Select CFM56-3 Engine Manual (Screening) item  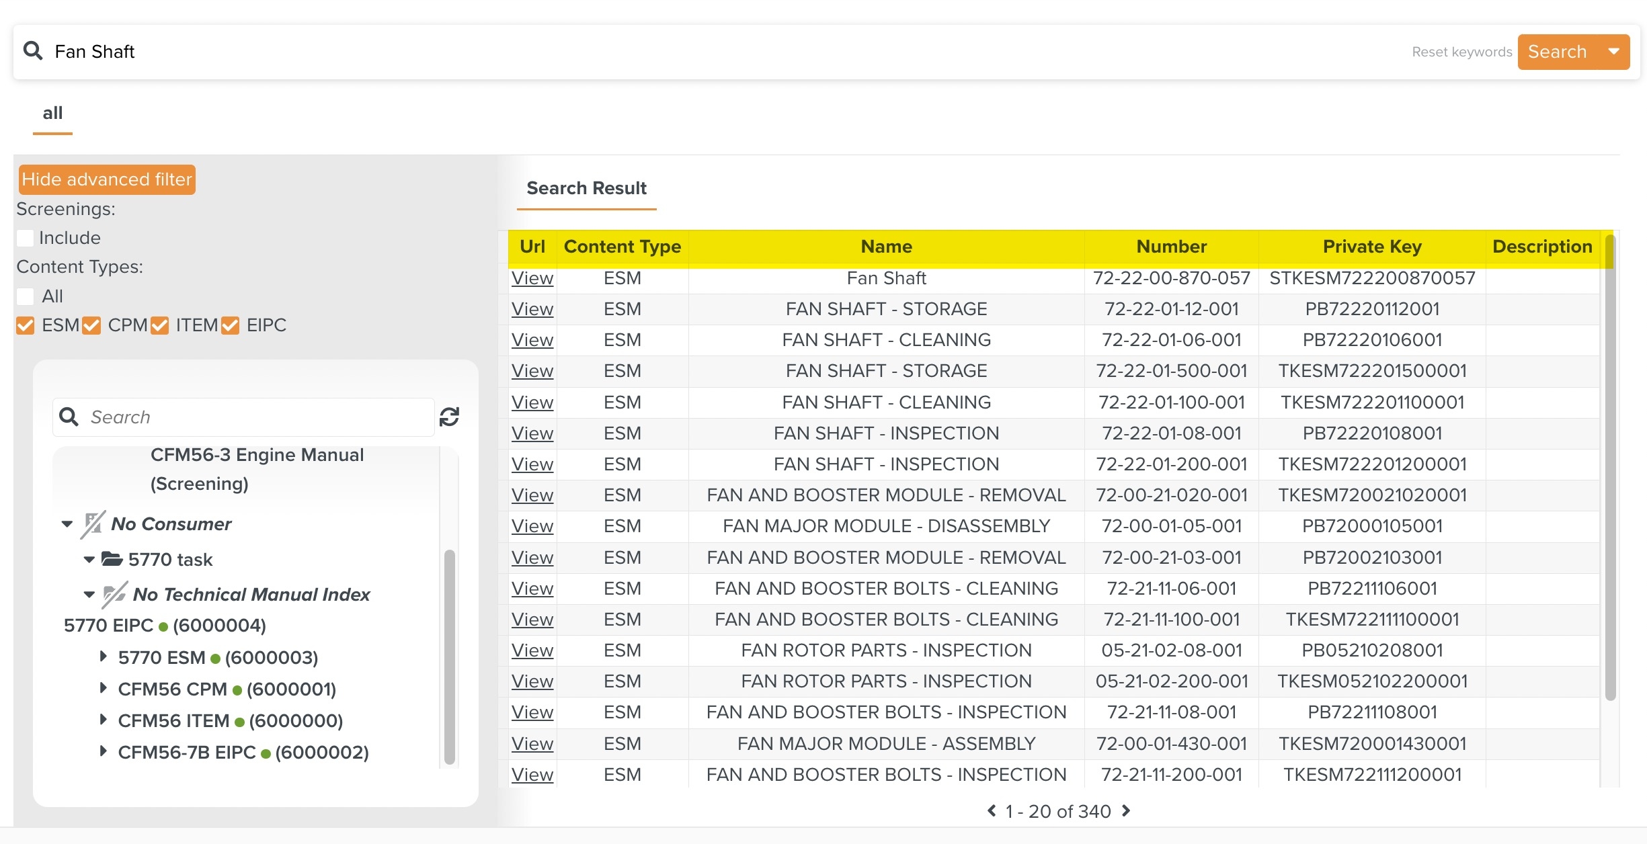(257, 469)
